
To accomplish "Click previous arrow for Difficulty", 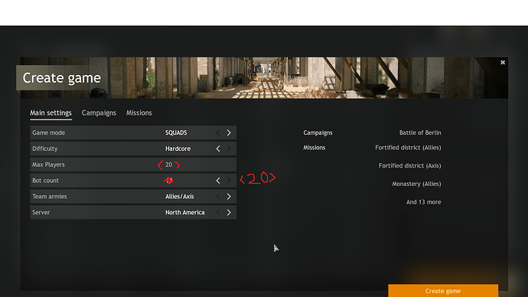I will tap(218, 148).
